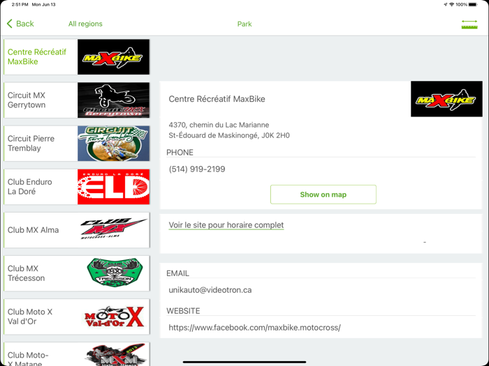
Task: Click the Circuit MX Gerrytown logo
Action: tap(113, 100)
